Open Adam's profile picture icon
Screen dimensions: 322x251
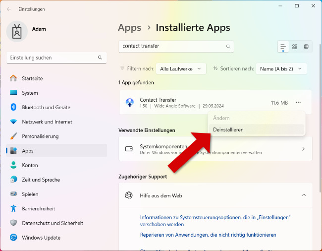[17, 31]
